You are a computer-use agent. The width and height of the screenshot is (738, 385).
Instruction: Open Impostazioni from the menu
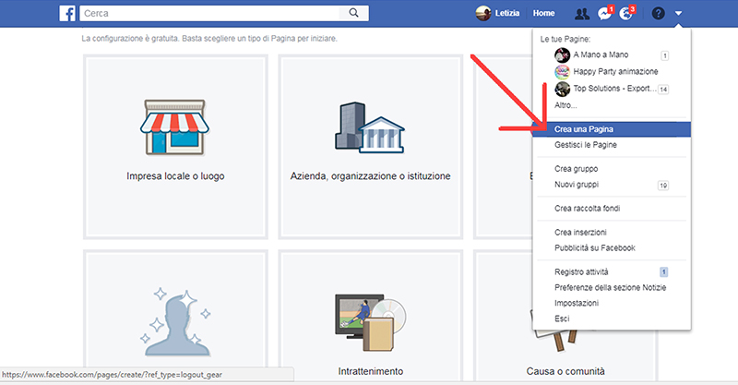click(x=577, y=303)
